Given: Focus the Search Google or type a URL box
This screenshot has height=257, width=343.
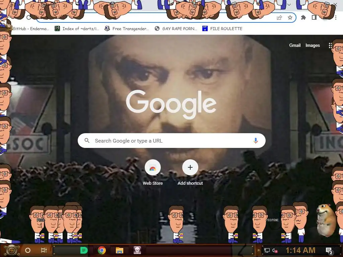Looking at the screenshot, I should [171, 141].
